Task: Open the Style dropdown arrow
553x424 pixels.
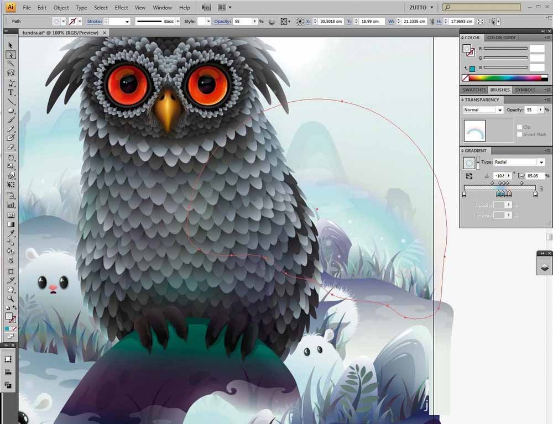Action: 208,22
